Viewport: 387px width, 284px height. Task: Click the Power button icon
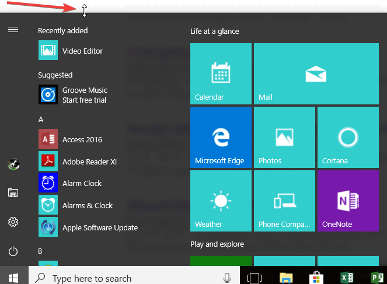point(13,251)
